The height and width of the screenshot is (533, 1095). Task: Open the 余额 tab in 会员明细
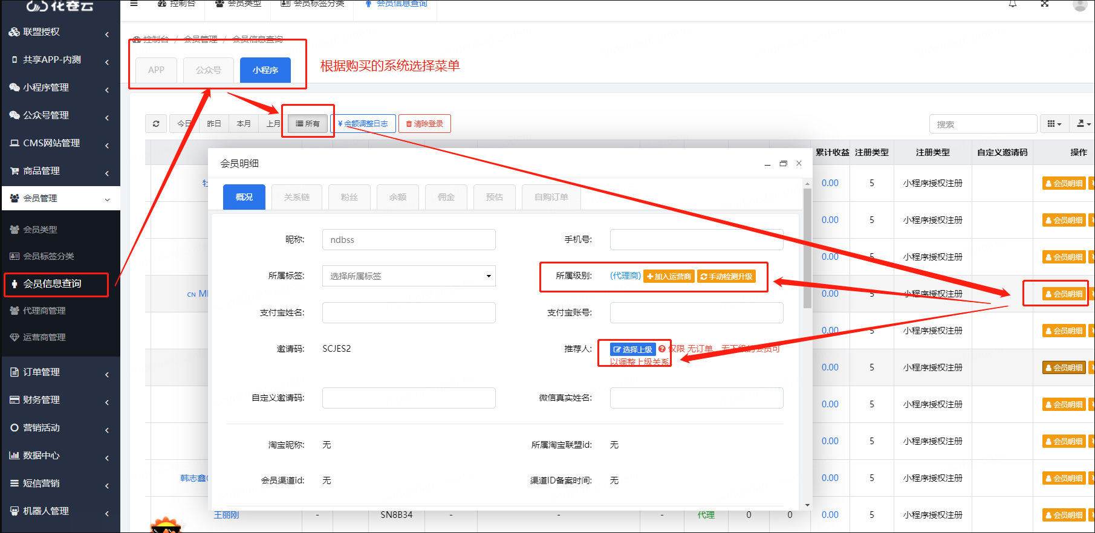coord(398,197)
